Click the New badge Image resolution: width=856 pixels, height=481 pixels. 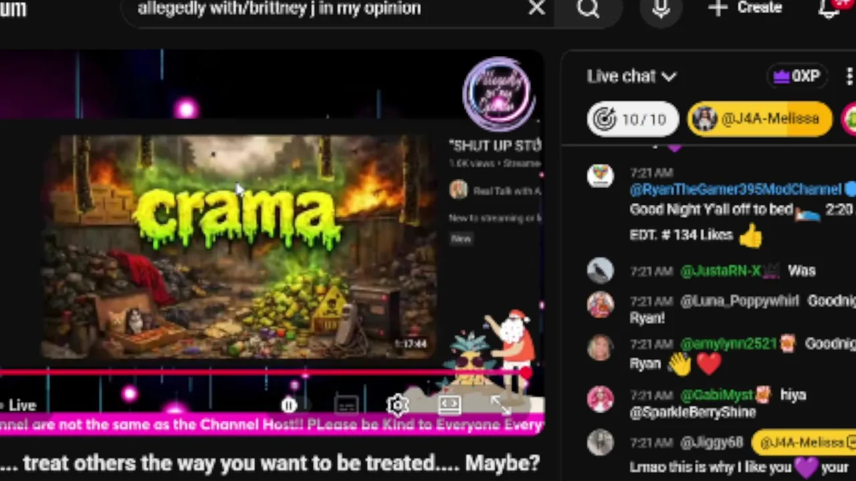[461, 238]
